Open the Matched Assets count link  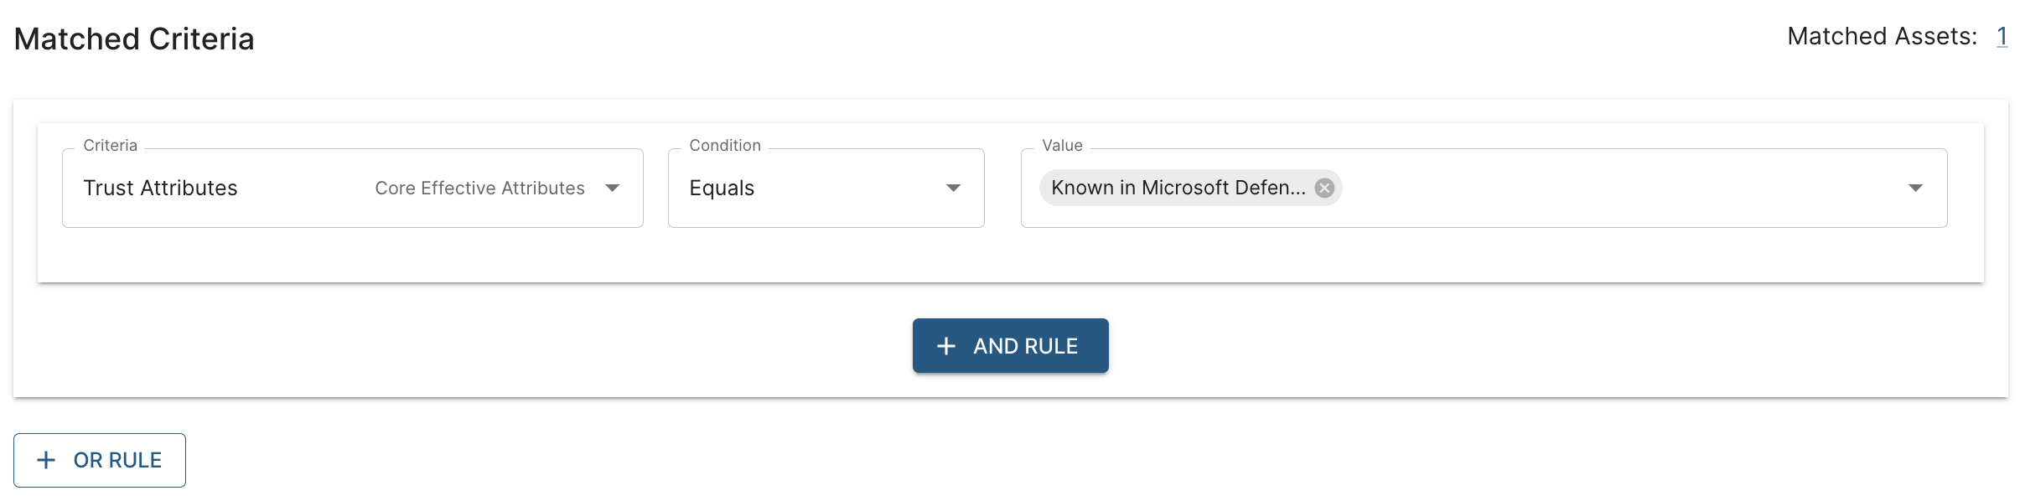pyautogui.click(x=2002, y=36)
